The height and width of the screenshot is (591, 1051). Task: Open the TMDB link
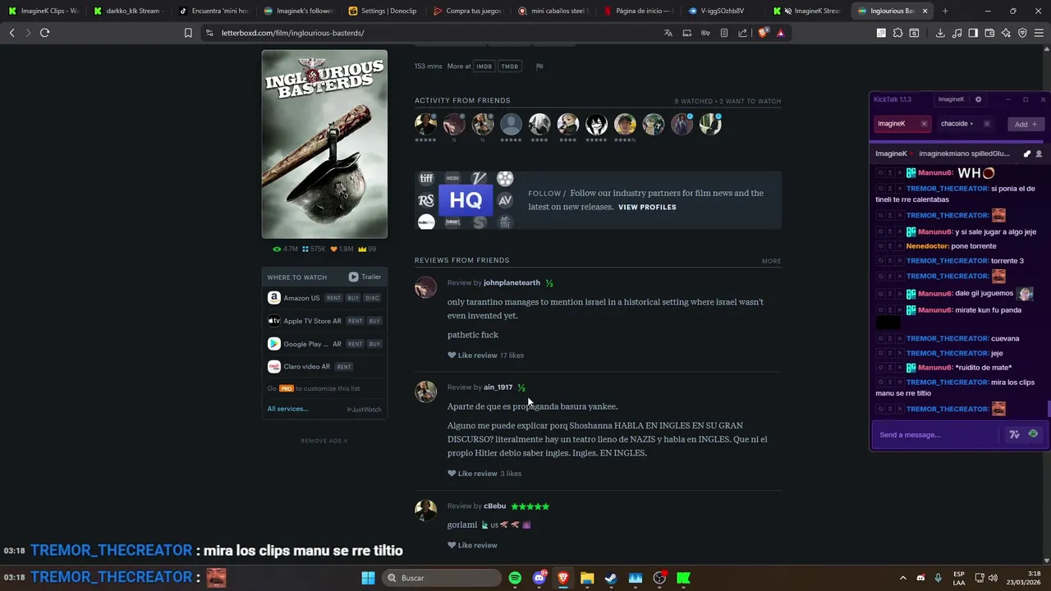click(x=509, y=66)
